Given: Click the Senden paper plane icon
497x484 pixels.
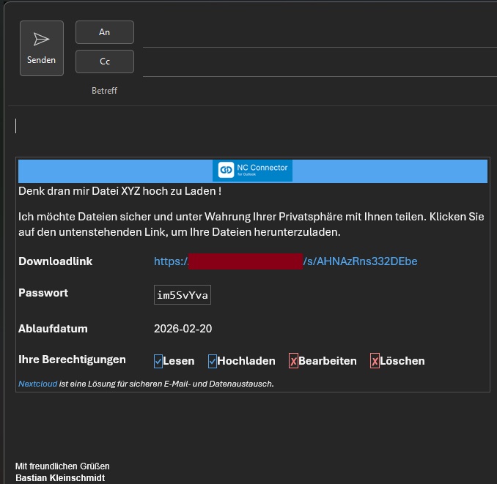Looking at the screenshot, I should (x=42, y=40).
